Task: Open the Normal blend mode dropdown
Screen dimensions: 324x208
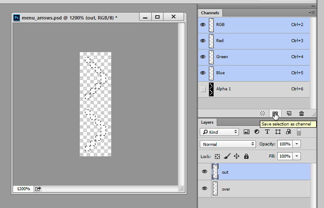Action: (228, 144)
